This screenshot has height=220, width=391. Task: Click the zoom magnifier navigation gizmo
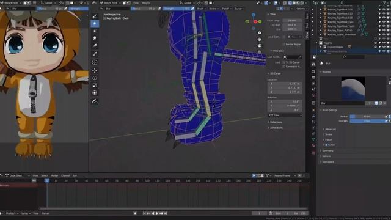(259, 33)
